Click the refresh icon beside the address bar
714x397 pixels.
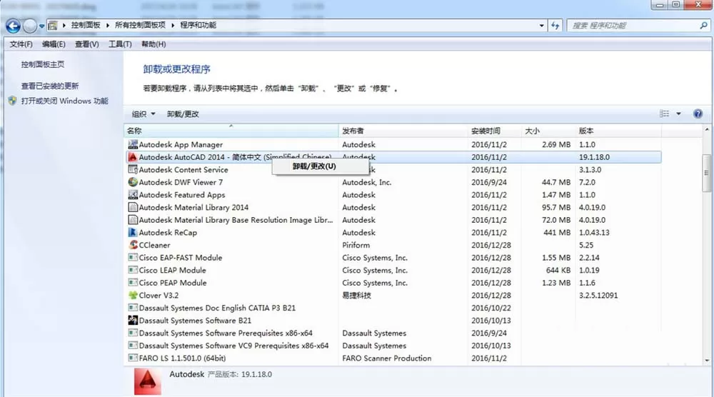(555, 26)
